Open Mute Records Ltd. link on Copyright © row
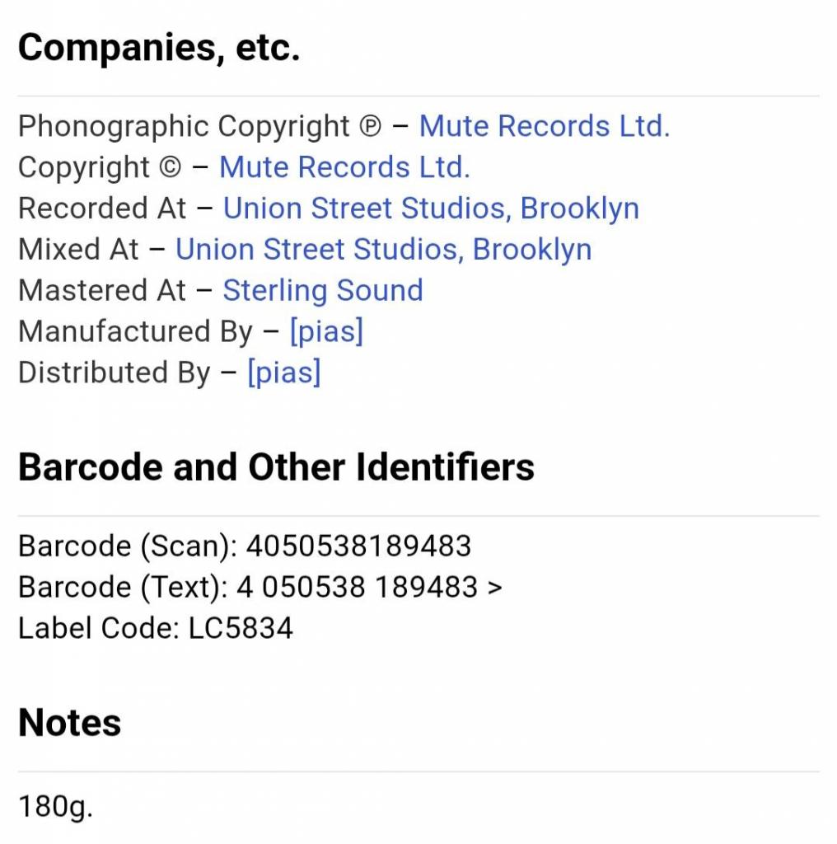The height and width of the screenshot is (844, 837). (344, 167)
